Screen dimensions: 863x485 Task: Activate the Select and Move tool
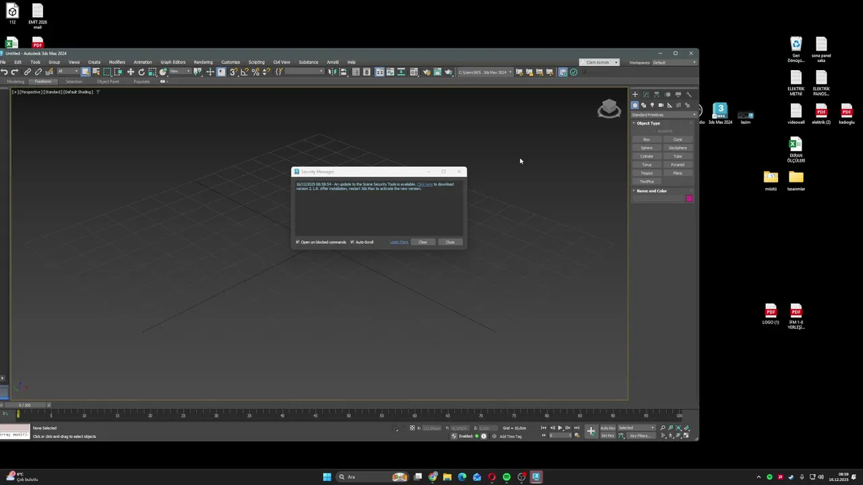131,71
